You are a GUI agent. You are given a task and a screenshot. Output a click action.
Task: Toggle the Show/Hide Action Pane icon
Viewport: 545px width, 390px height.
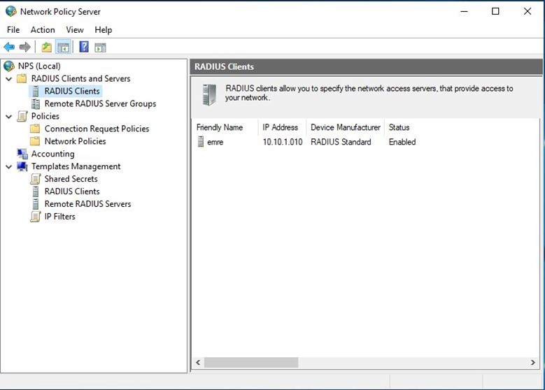pos(100,48)
